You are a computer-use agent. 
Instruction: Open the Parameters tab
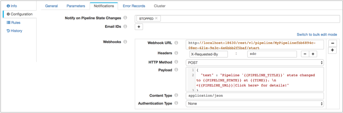pyautogui.click(x=76, y=6)
